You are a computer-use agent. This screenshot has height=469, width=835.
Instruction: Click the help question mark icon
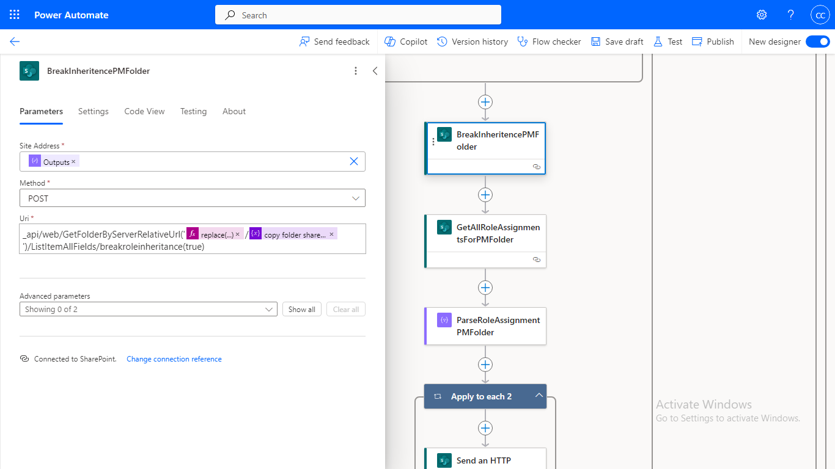[790, 15]
